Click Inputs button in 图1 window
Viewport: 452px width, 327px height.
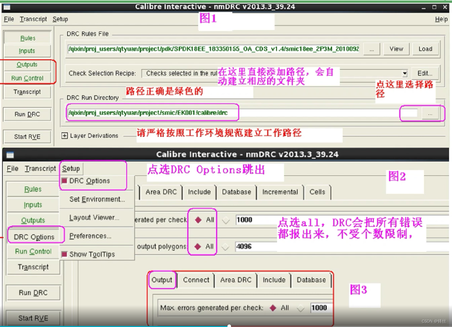[27, 51]
